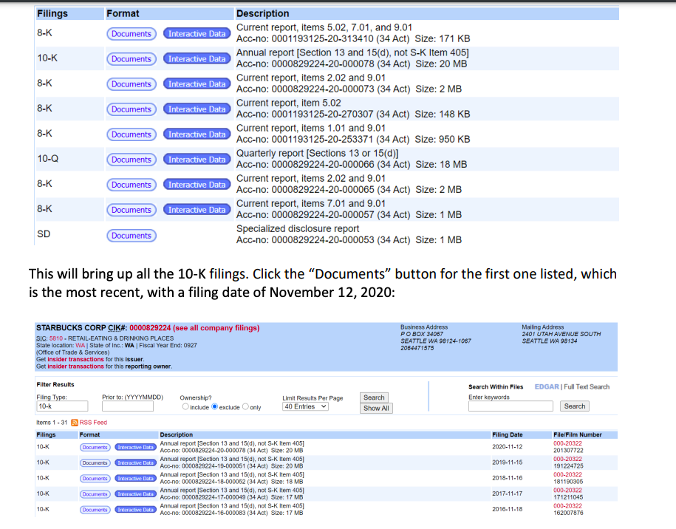Screen dimensions: 676x529
Task: Open Documents for the 2020-11-12 10-K filing
Action: pyautogui.click(x=95, y=447)
